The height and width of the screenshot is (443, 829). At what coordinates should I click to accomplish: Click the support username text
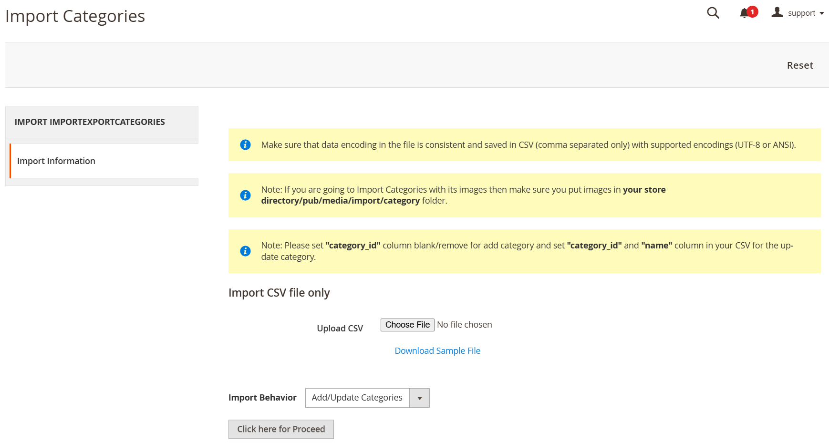click(801, 13)
